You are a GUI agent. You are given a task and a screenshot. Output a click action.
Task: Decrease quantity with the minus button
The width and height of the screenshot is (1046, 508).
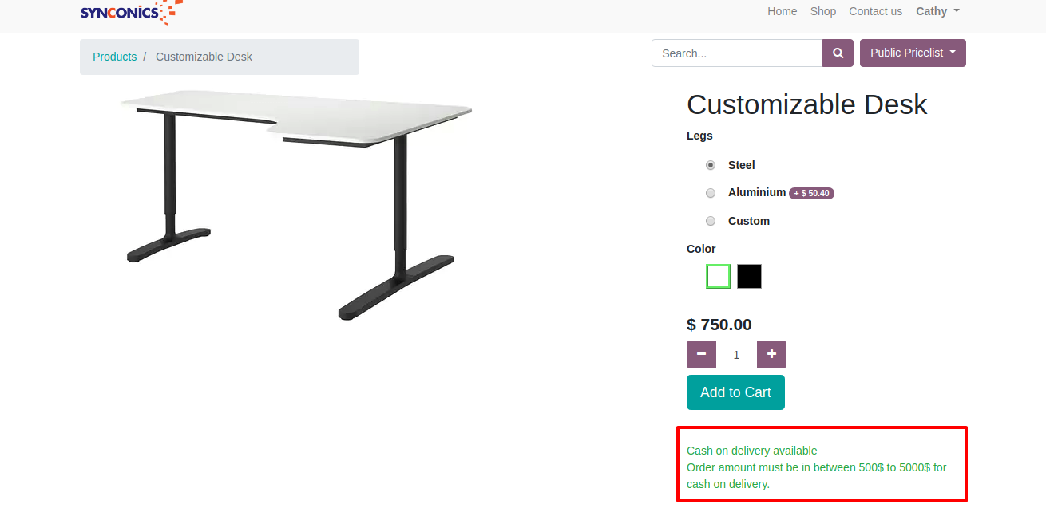(701, 354)
